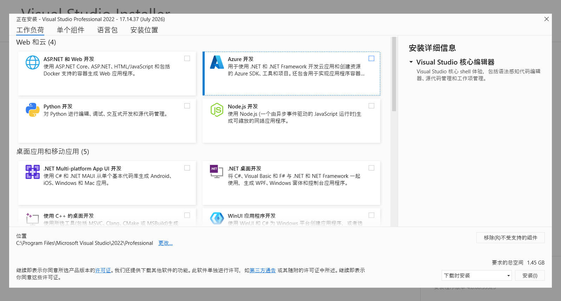
Task: Click the Python logo icon
Action: point(33,110)
